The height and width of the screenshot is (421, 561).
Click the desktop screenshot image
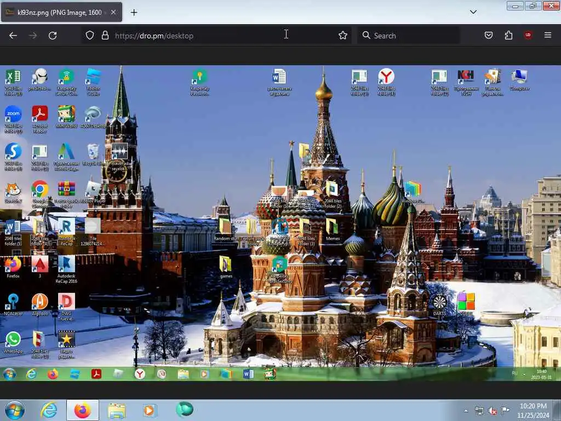click(x=280, y=223)
